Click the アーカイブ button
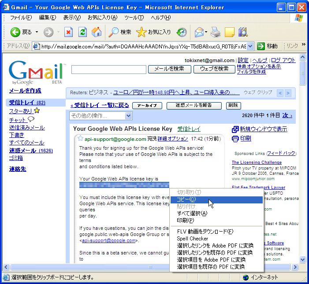 147,106
